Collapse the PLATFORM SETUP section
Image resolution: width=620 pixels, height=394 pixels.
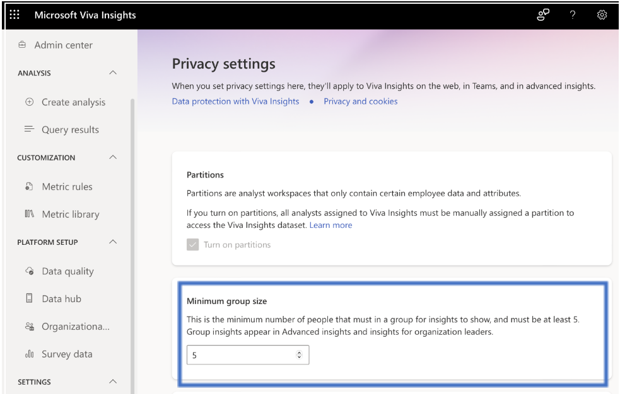point(113,242)
